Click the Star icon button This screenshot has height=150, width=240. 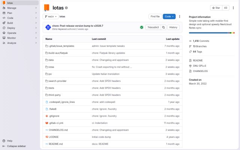216,8
